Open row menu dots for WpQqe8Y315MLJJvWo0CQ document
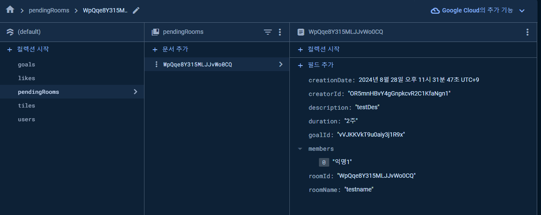 [156, 64]
